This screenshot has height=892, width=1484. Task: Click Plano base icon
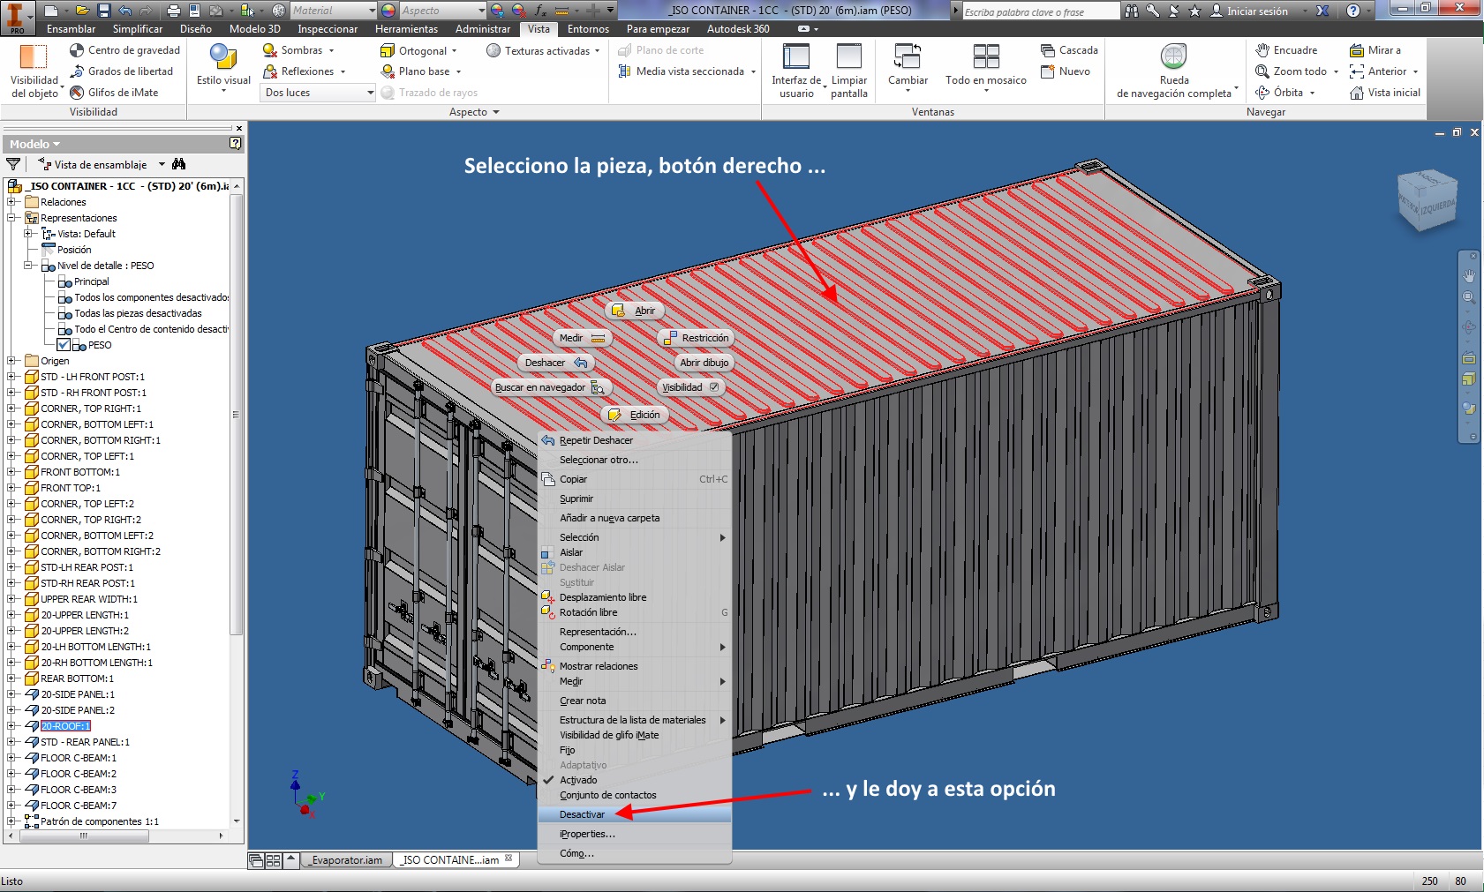click(x=388, y=71)
